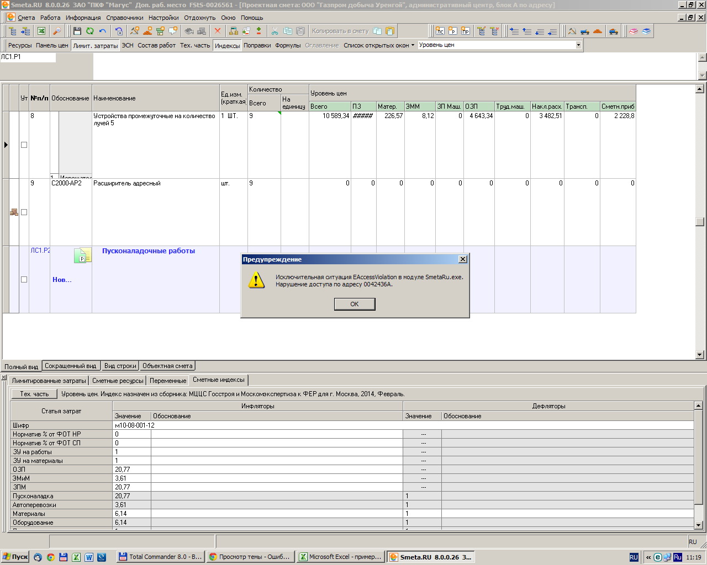707x565 pixels.
Task: Click the Тех. часть button in indexes panel
Action: point(34,394)
